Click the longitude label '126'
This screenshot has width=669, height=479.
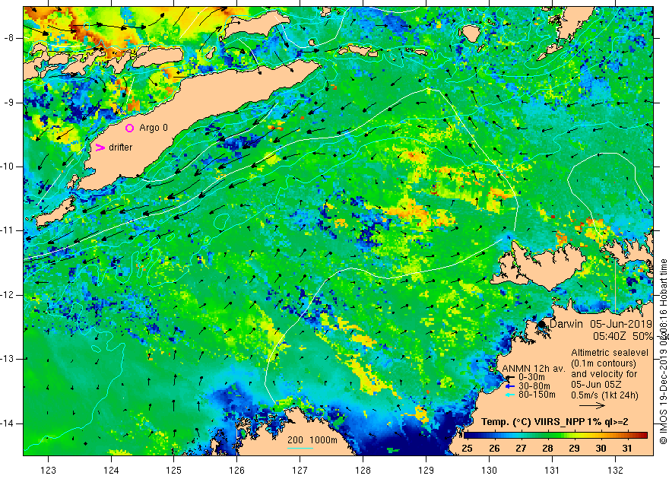pyautogui.click(x=236, y=471)
